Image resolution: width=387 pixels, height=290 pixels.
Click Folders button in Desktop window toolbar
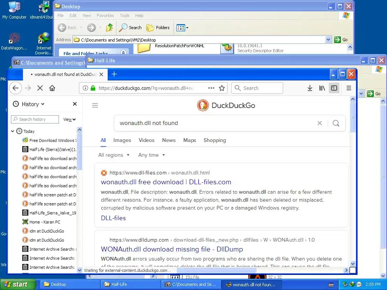tap(158, 28)
